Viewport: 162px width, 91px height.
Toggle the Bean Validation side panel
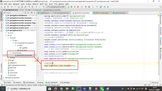pyautogui.click(x=161, y=54)
